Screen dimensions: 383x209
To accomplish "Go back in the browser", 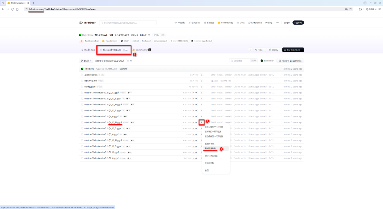I will click(x=3, y=9).
